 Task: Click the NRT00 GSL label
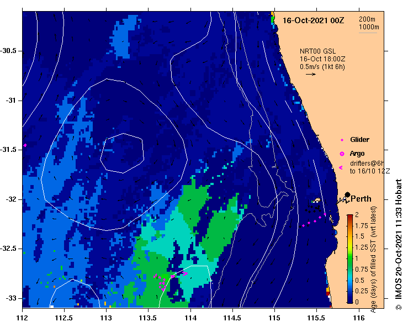tap(317, 51)
